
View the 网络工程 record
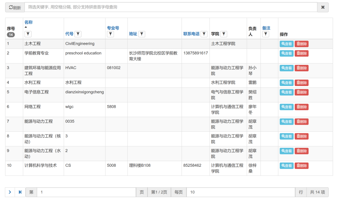click(x=287, y=107)
